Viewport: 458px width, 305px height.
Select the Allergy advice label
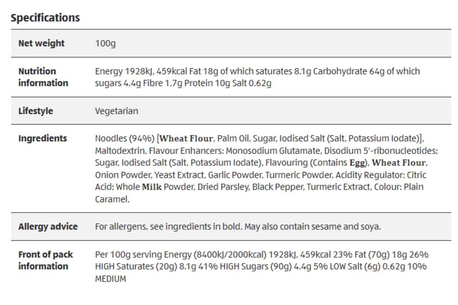coord(48,226)
